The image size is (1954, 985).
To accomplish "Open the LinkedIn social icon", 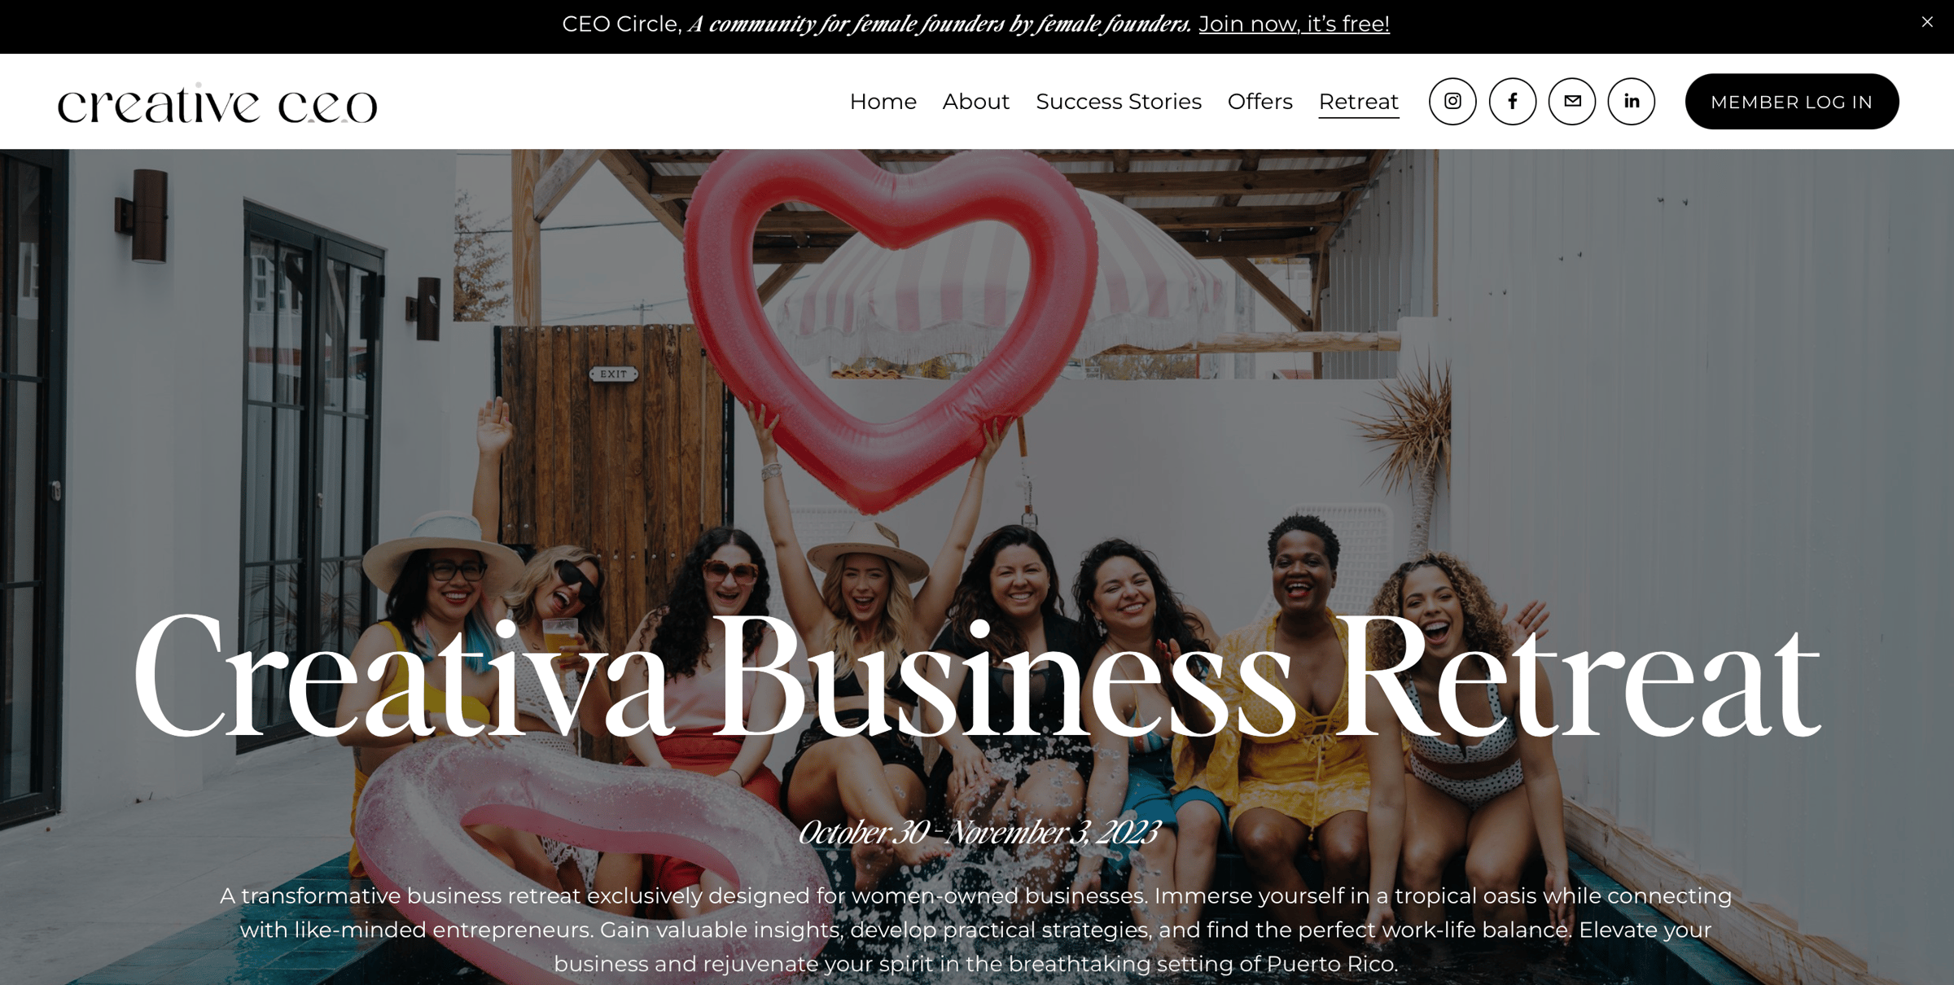I will 1632,102.
